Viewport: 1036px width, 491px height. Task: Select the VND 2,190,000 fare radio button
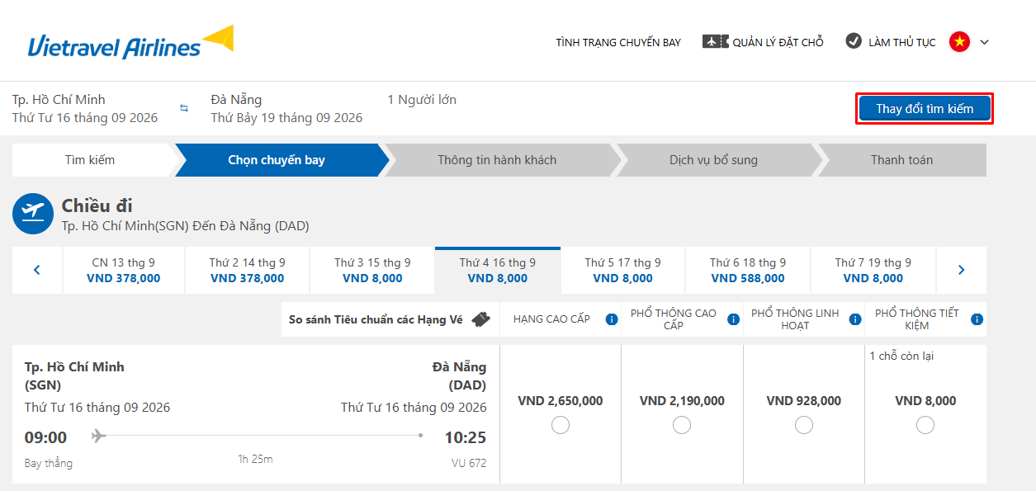pyautogui.click(x=682, y=425)
